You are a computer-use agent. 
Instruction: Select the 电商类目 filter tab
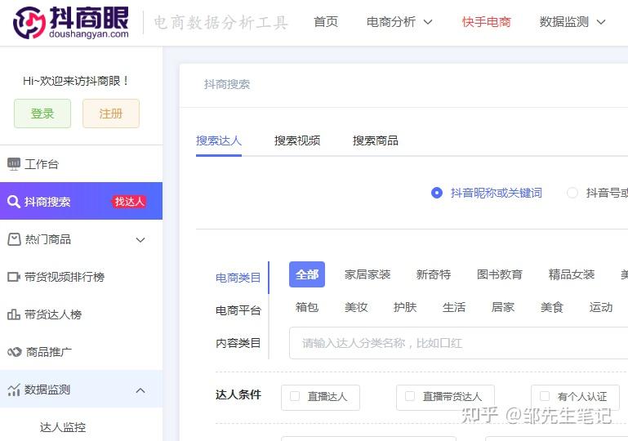click(x=238, y=278)
